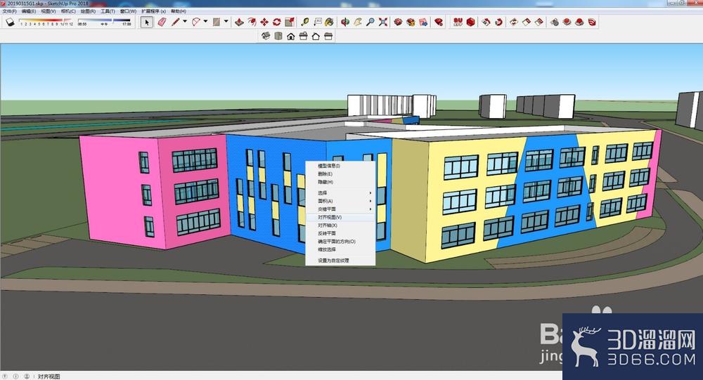
Task: Switch to Iso view icon
Action: pos(266,37)
